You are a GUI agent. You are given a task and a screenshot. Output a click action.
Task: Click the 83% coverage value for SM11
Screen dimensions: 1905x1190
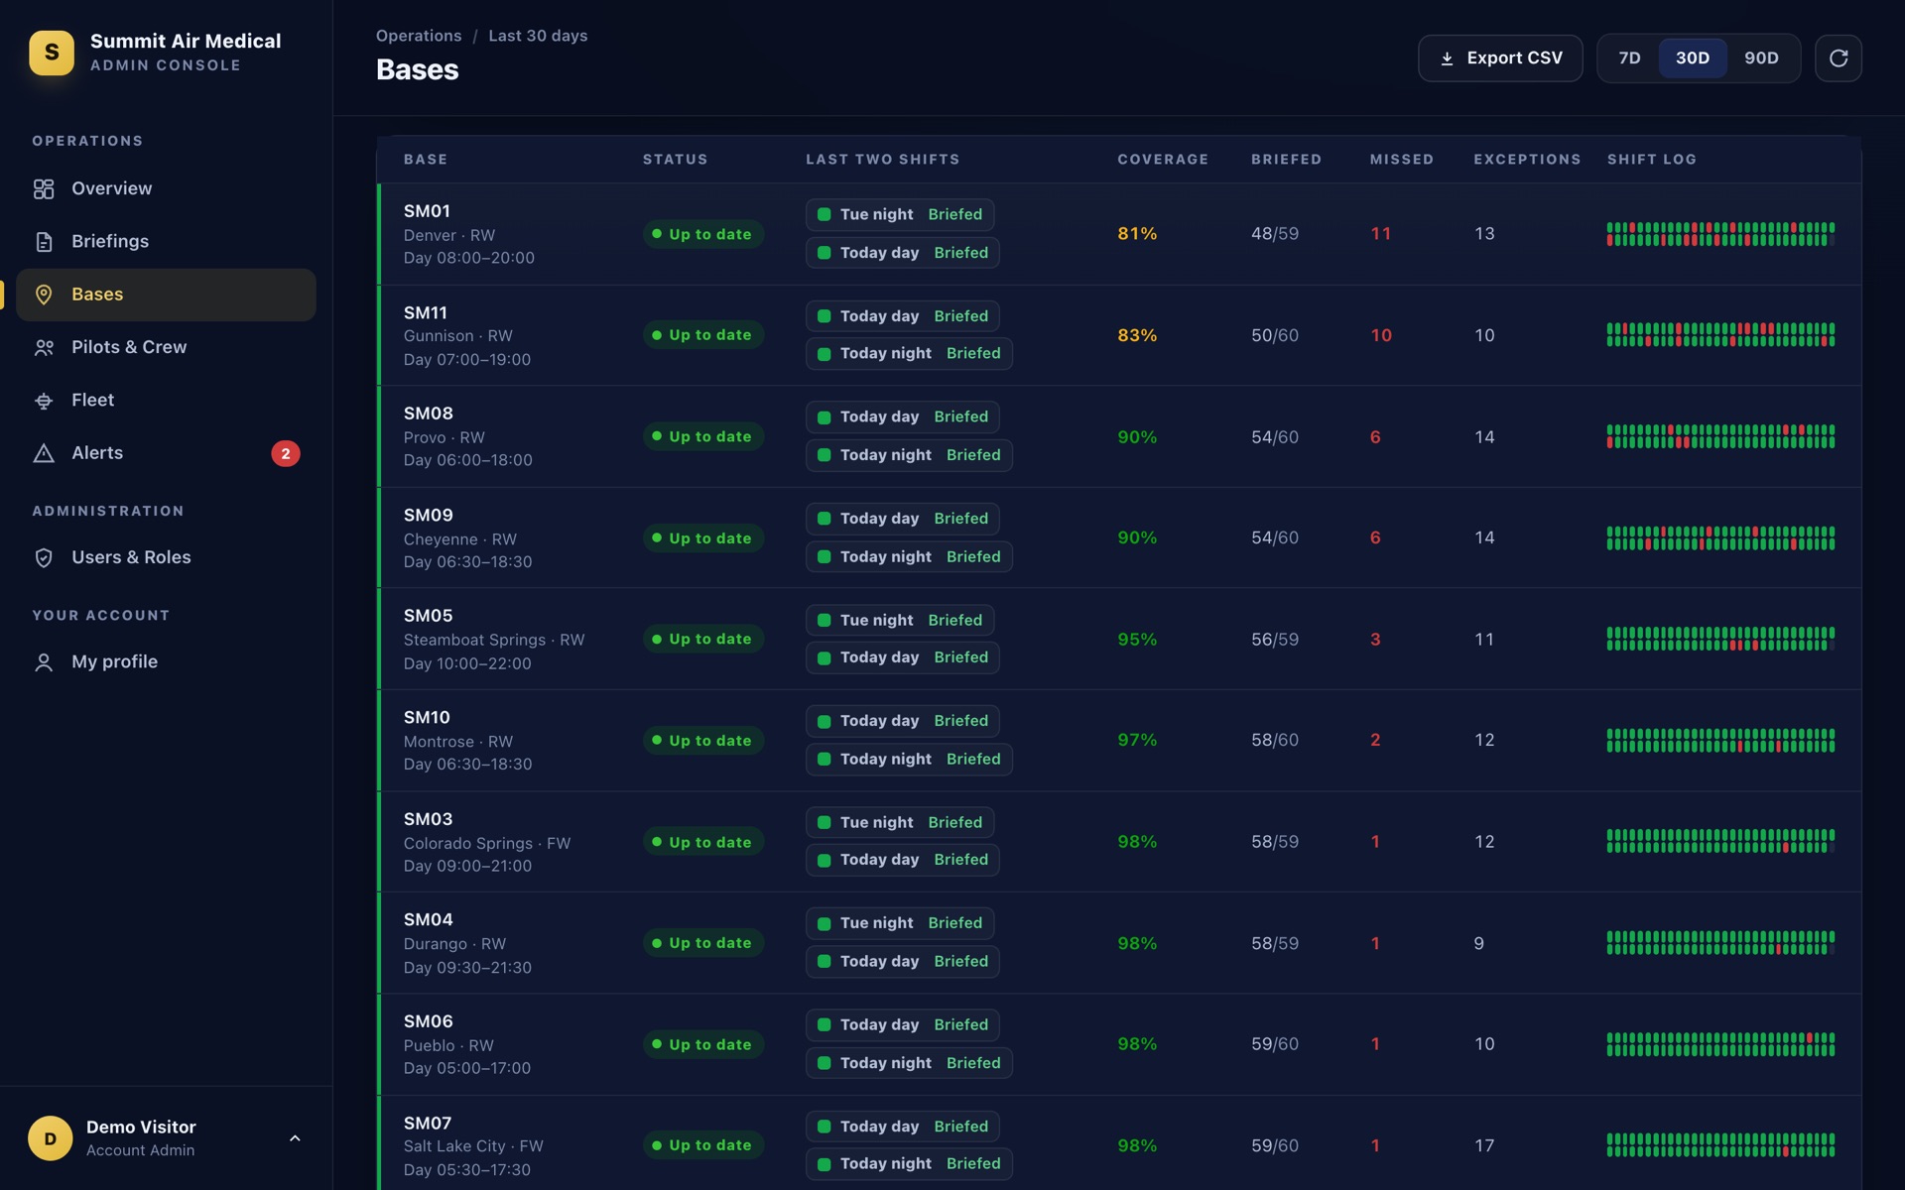pyautogui.click(x=1137, y=336)
